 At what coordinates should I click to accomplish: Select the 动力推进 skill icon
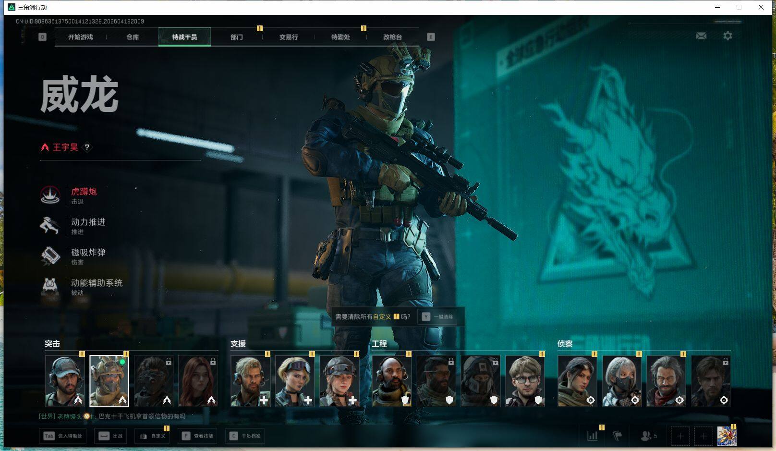50,225
